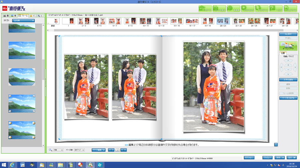Screen dimensions: 300x168
Task: Click the アップデート update icon
Action: 262,9
